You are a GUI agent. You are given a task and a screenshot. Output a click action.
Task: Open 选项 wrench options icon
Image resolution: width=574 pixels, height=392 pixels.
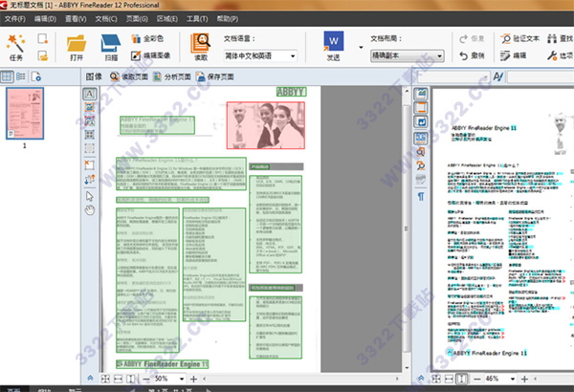pyautogui.click(x=552, y=55)
